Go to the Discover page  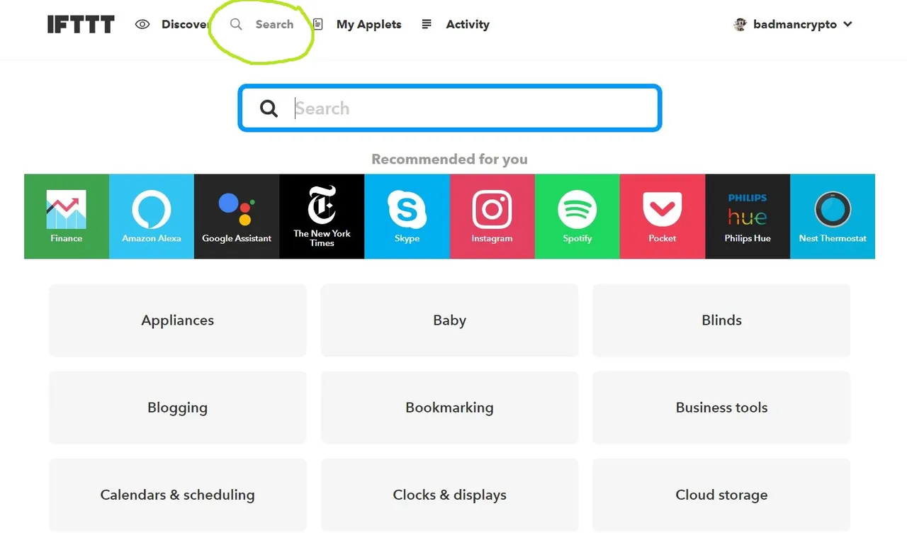pos(185,24)
